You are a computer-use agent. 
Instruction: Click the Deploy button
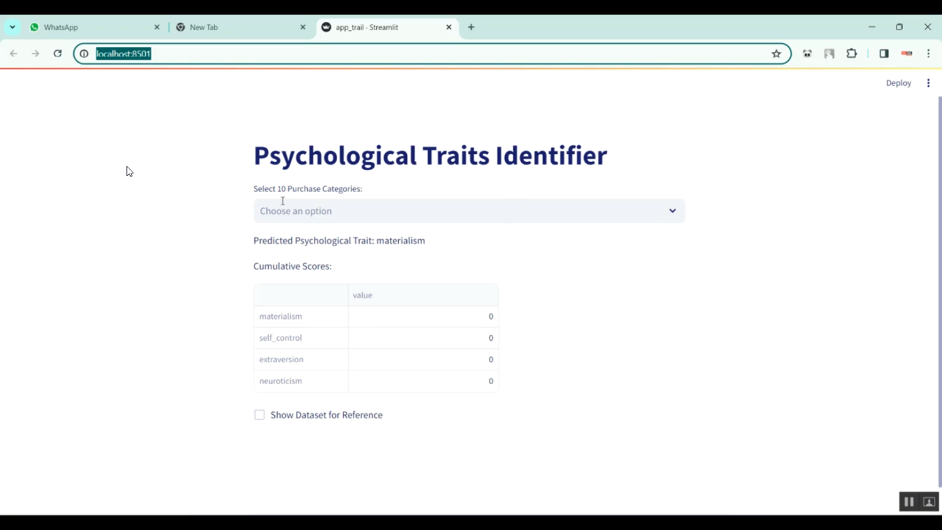[898, 83]
